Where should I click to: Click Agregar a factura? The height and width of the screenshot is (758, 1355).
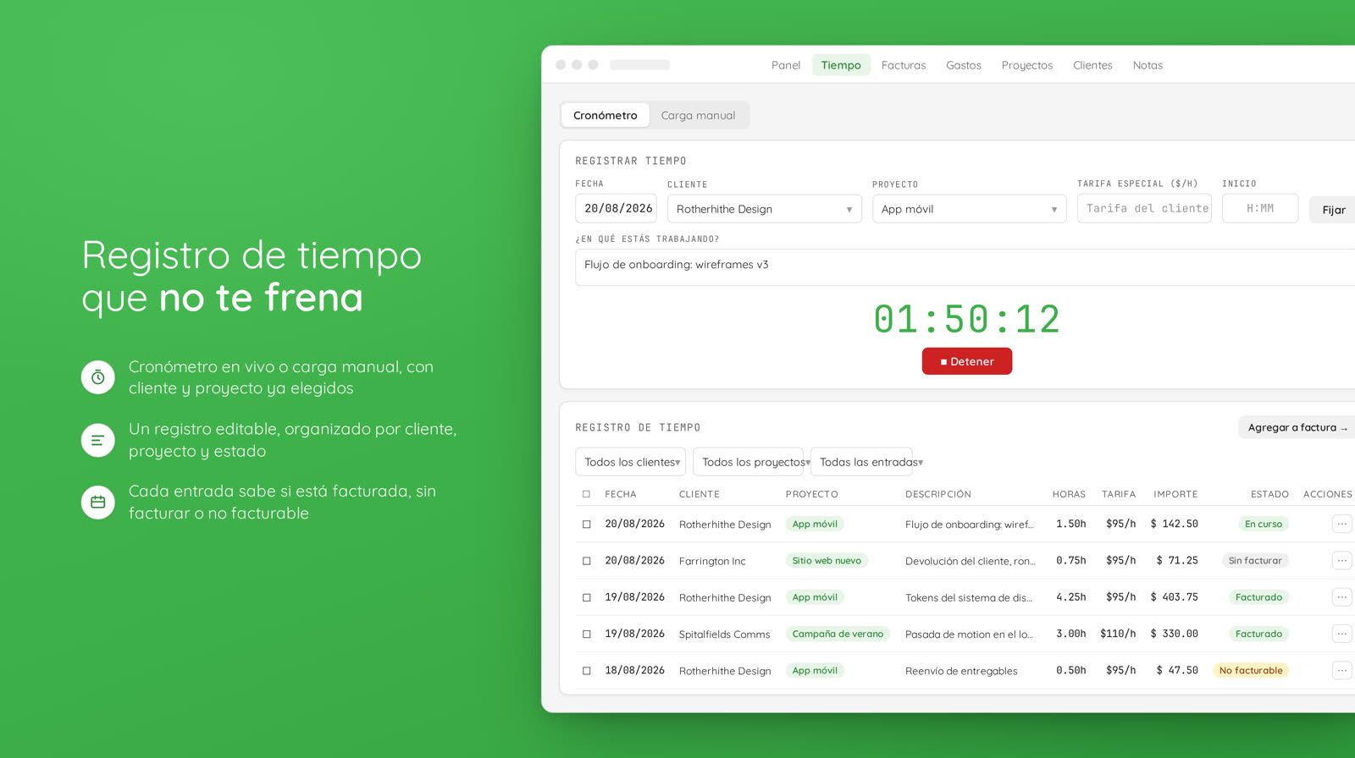(x=1297, y=428)
